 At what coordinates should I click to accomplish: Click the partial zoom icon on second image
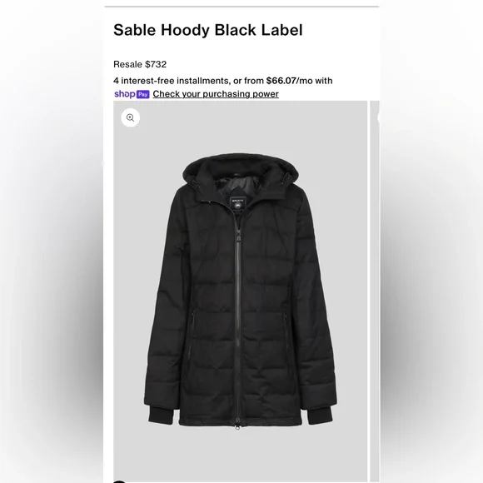[379, 117]
